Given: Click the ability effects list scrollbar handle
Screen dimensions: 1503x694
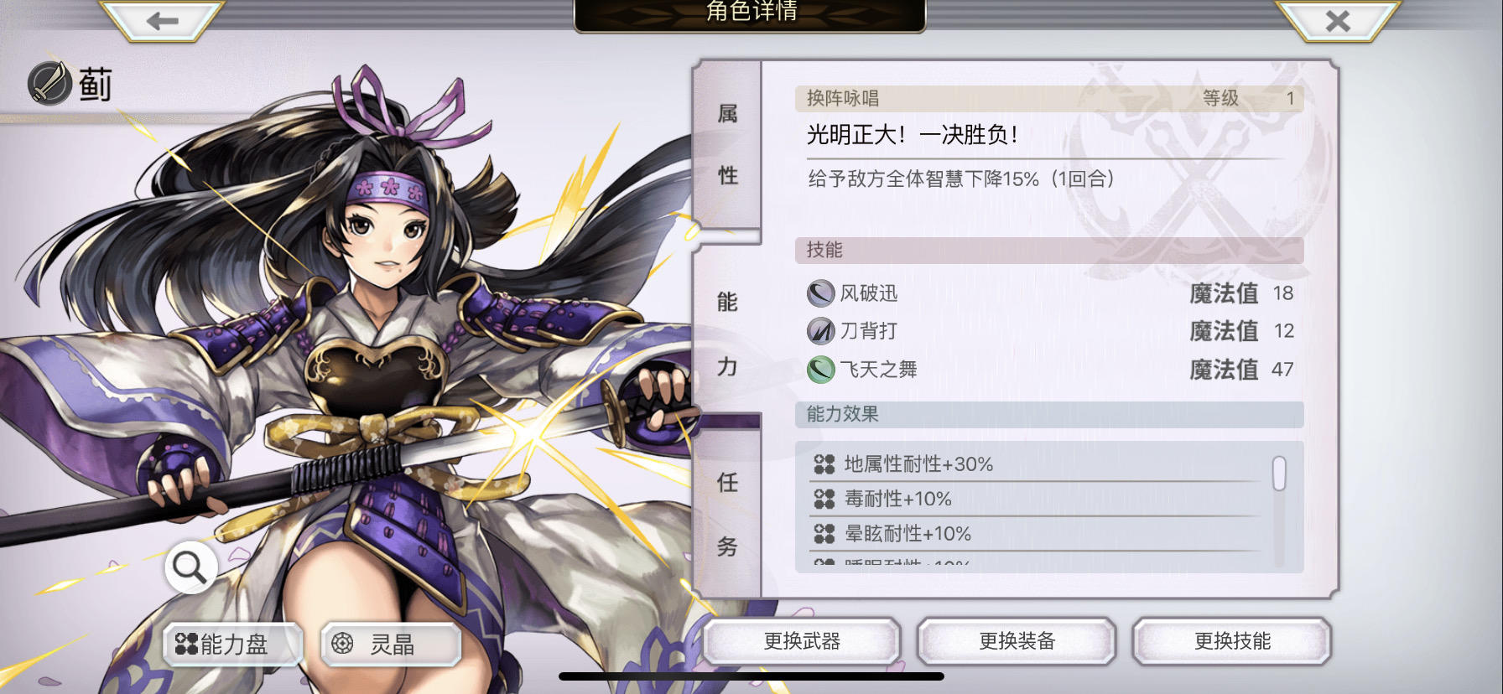Looking at the screenshot, I should coord(1279,474).
